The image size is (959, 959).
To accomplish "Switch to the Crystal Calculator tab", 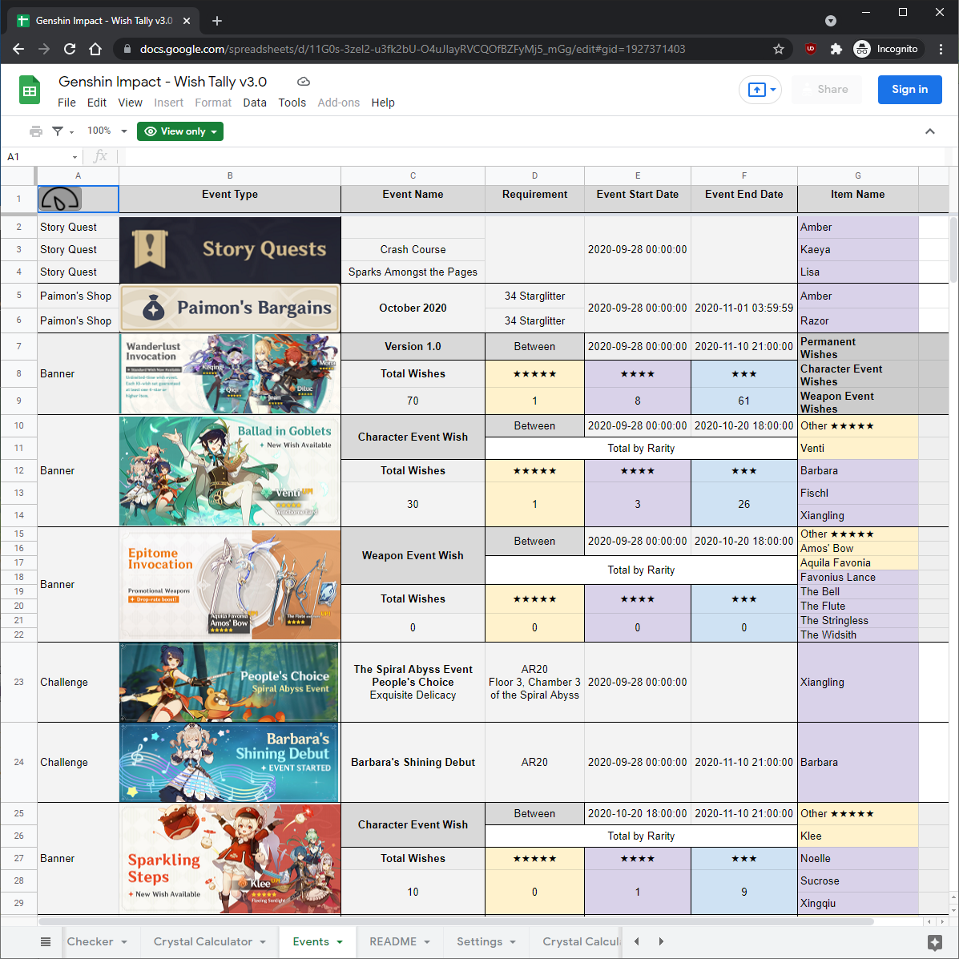I will point(209,941).
